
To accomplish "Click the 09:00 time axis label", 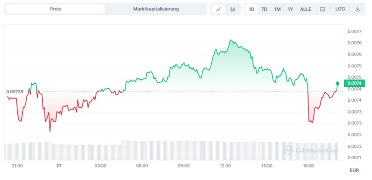I will click(x=184, y=166).
